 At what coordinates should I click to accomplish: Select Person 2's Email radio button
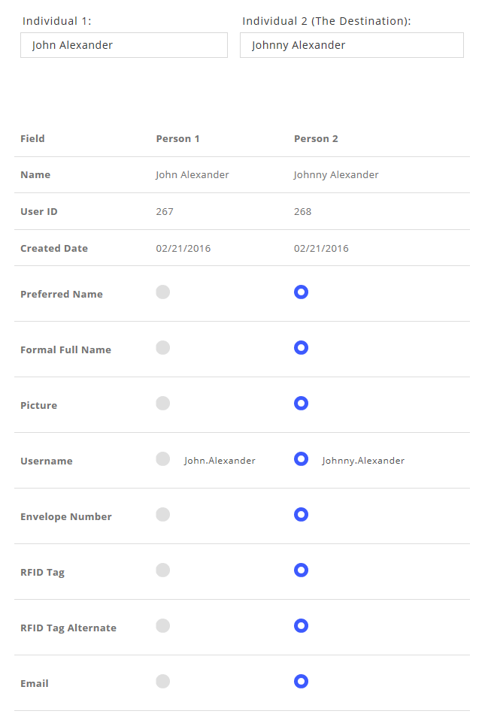[301, 682]
